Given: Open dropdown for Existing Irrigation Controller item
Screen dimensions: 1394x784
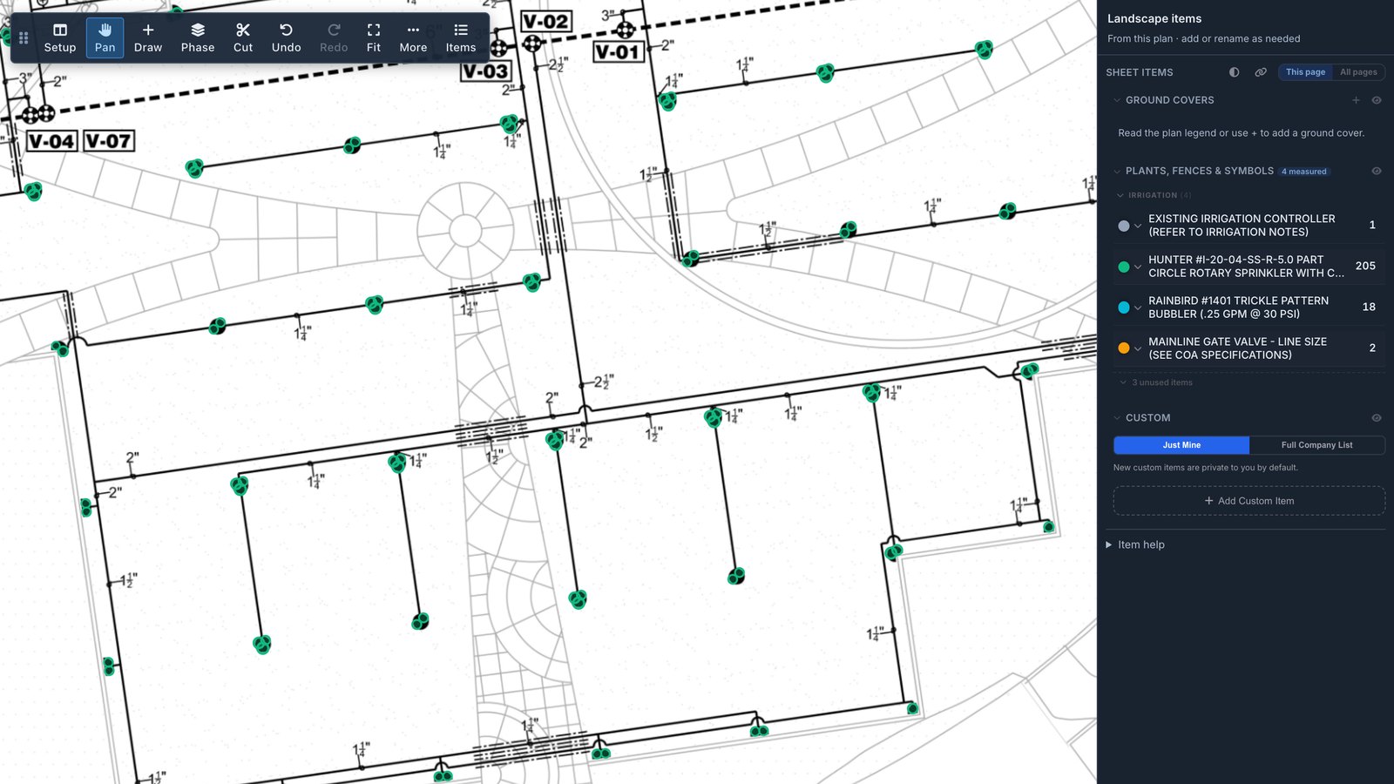Looking at the screenshot, I should coord(1138,226).
